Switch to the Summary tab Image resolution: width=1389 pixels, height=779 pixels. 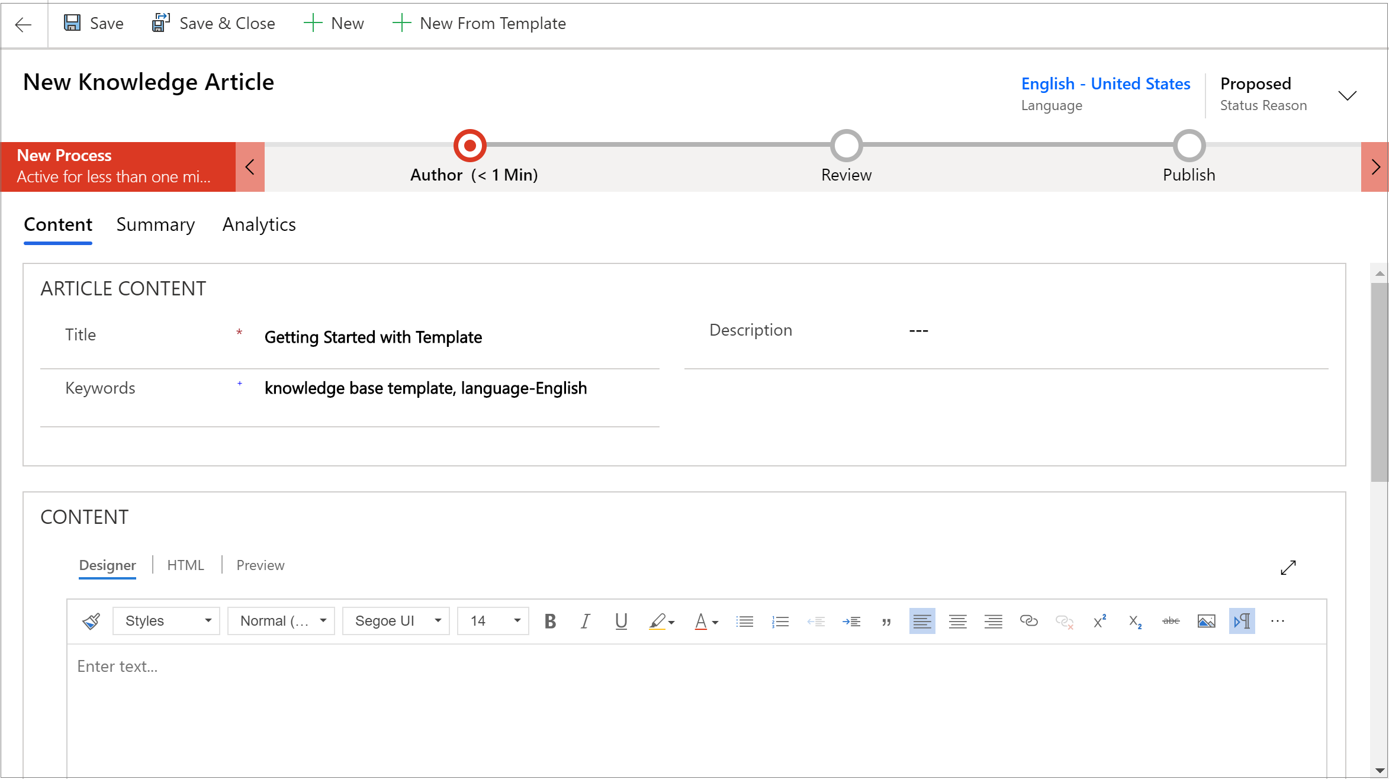coord(156,225)
